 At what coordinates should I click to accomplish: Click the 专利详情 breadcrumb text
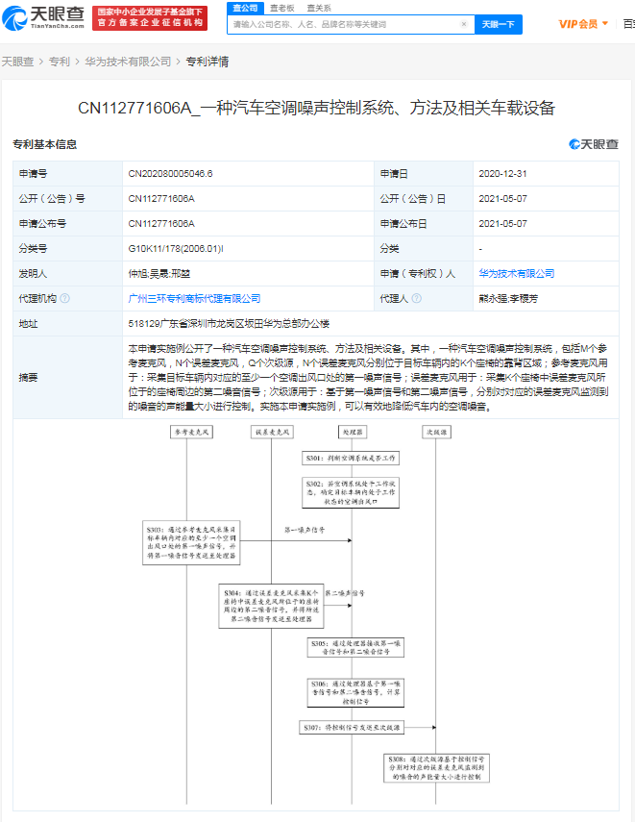tap(207, 62)
